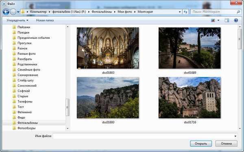Click the change view thumbnails icon
Image resolution: width=244 pixels, height=152 pixels.
pyautogui.click(x=213, y=20)
